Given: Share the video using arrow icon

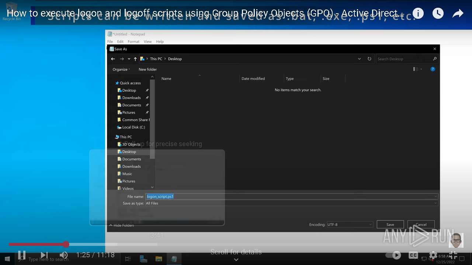Looking at the screenshot, I should click(458, 14).
